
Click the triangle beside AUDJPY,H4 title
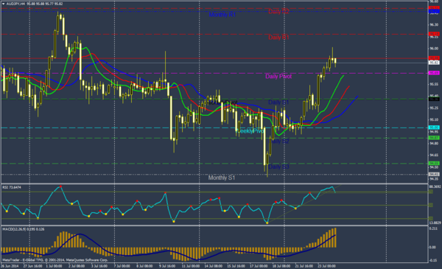pos(3,4)
